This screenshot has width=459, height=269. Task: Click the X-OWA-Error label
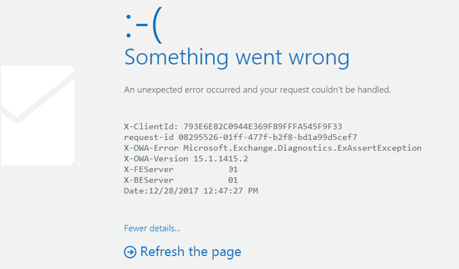(151, 148)
